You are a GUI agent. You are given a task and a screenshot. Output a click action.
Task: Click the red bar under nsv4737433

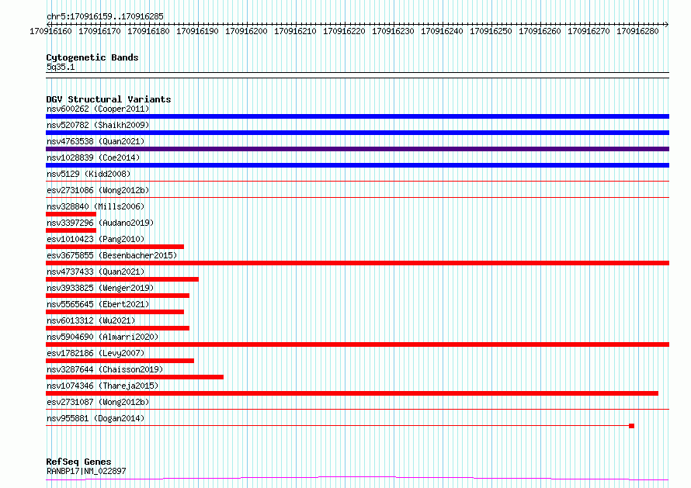(x=122, y=279)
